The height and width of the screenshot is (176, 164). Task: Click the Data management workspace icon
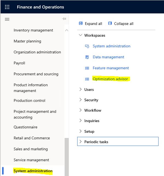pyautogui.click(x=87, y=57)
